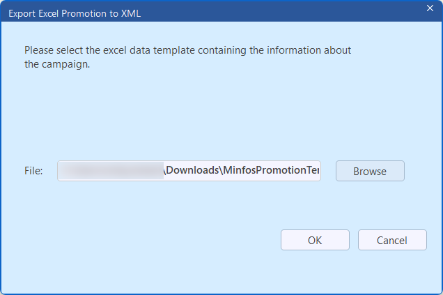Image resolution: width=443 pixels, height=295 pixels.
Task: Confirm the export with OK
Action: pyautogui.click(x=315, y=240)
